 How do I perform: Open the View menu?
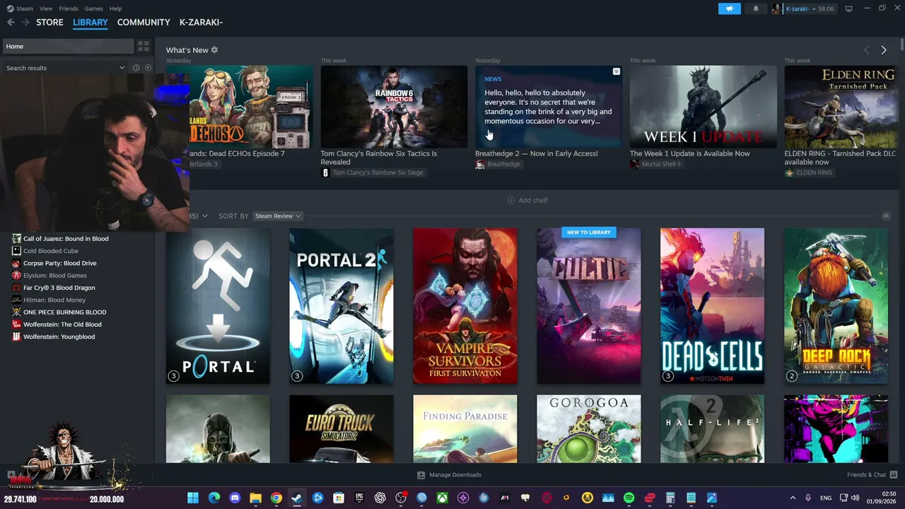coord(46,8)
